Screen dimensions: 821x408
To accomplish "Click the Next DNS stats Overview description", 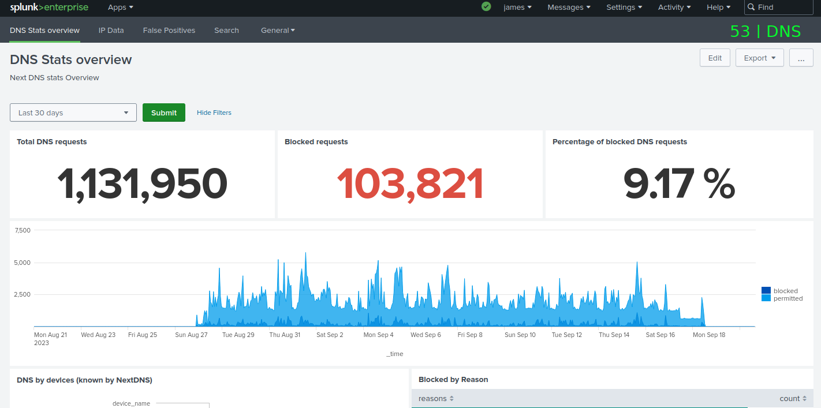I will pos(54,77).
